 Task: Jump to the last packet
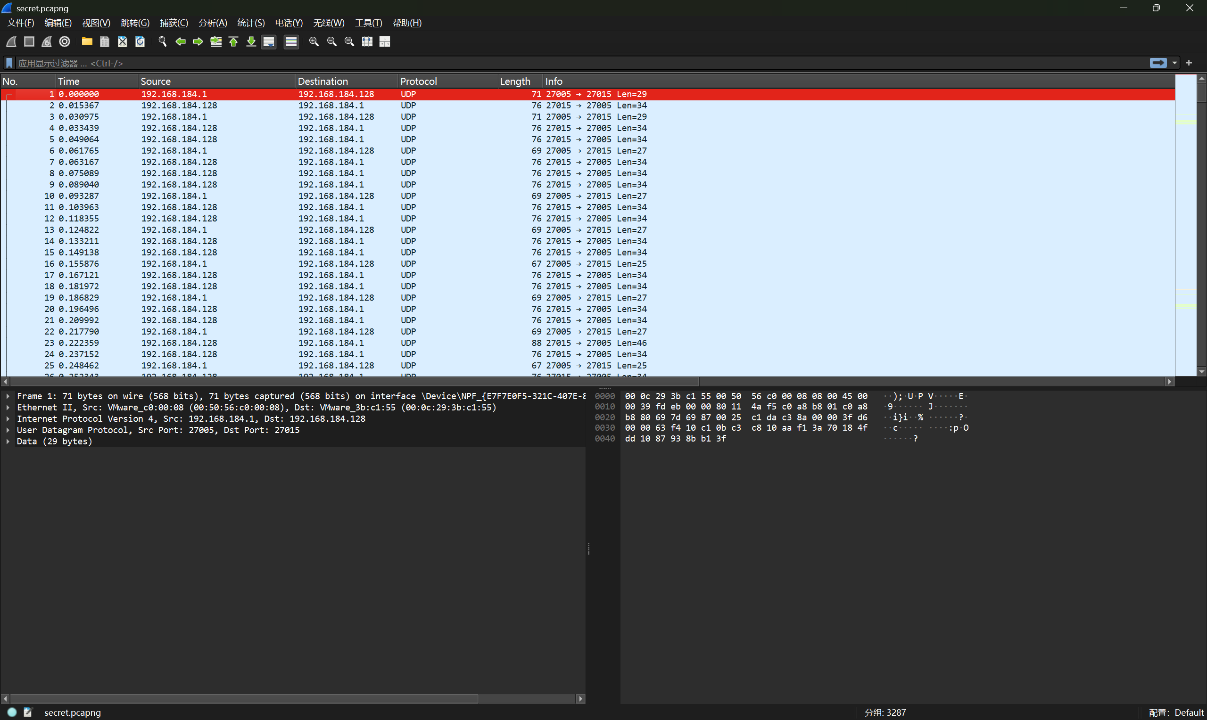point(251,42)
